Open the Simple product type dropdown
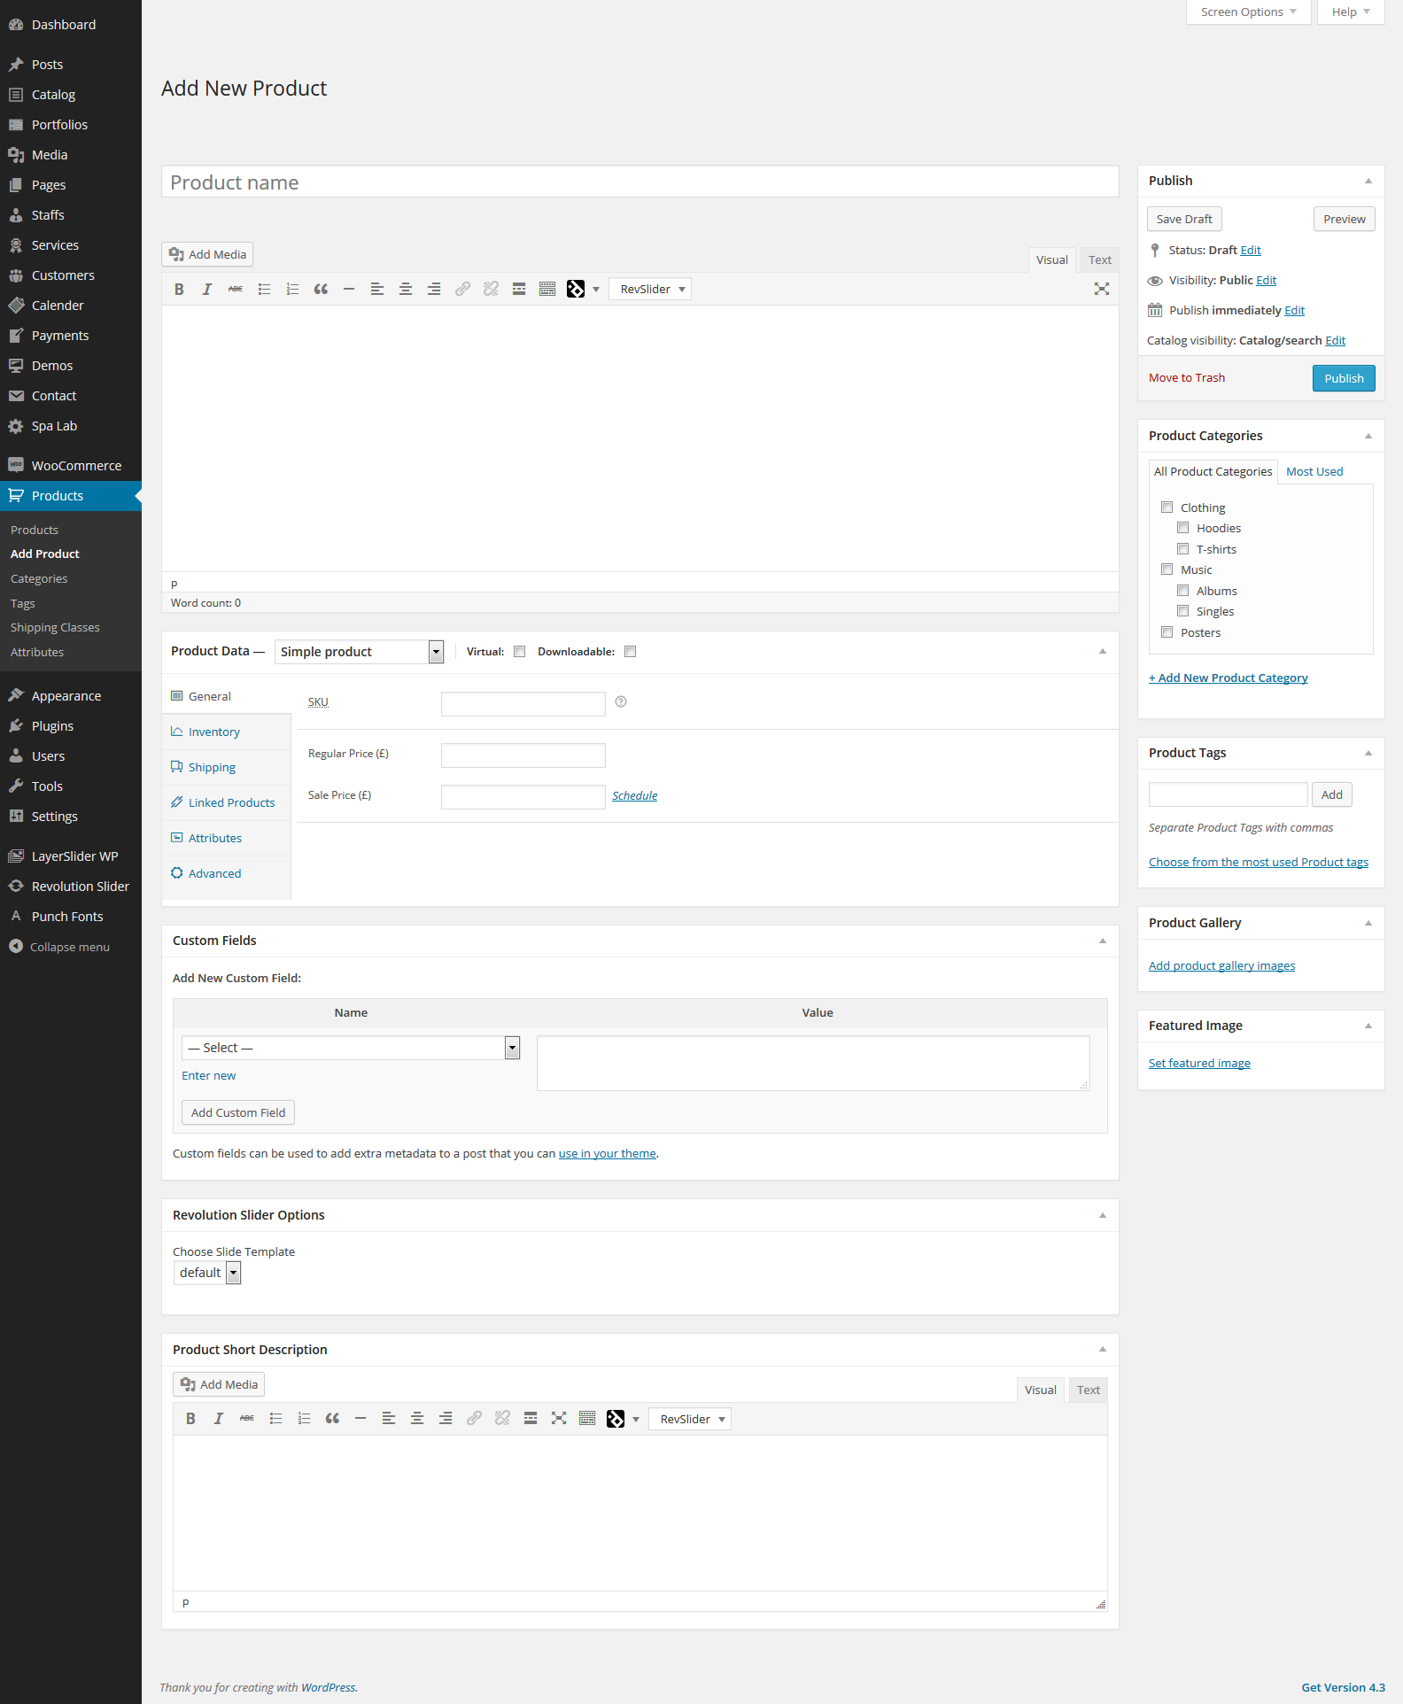1403x1704 pixels. tap(359, 652)
